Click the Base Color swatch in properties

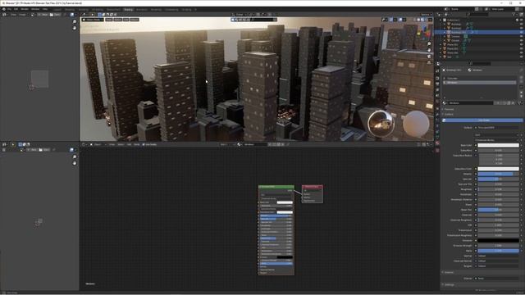tap(498, 145)
